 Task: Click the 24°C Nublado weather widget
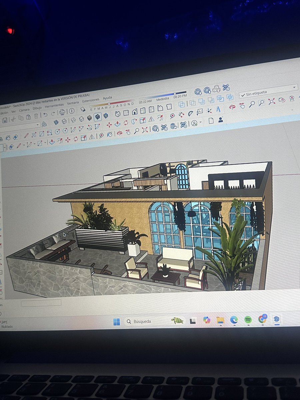point(6,324)
